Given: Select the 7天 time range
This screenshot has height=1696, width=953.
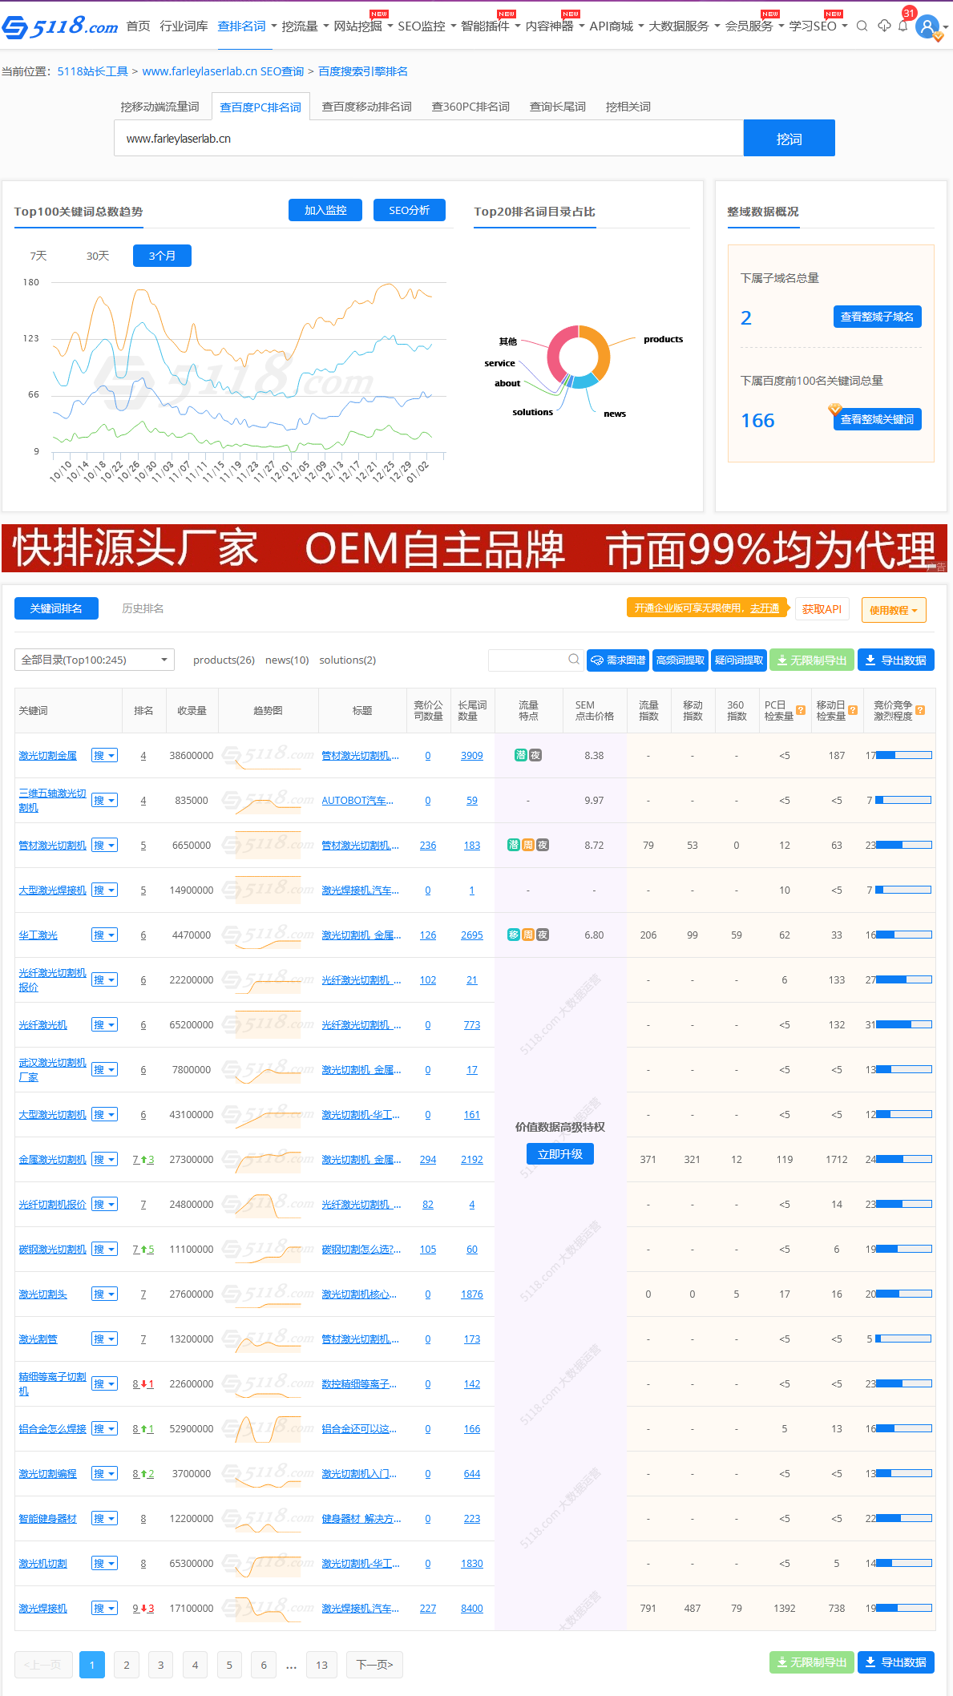Looking at the screenshot, I should [x=38, y=256].
